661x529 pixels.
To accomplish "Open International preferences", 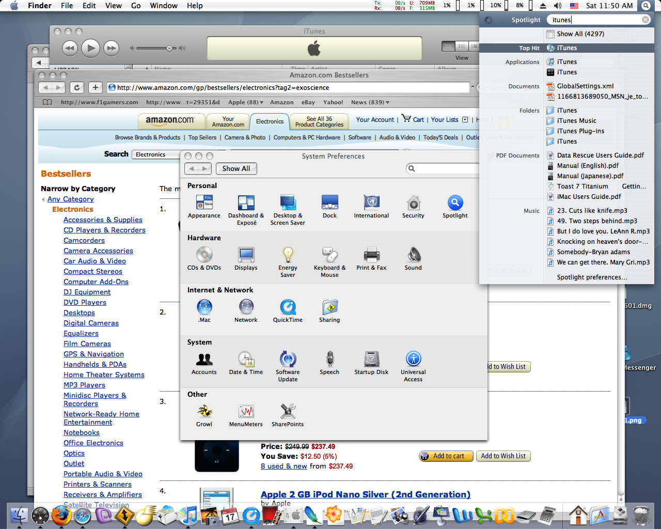I will pos(371,207).
